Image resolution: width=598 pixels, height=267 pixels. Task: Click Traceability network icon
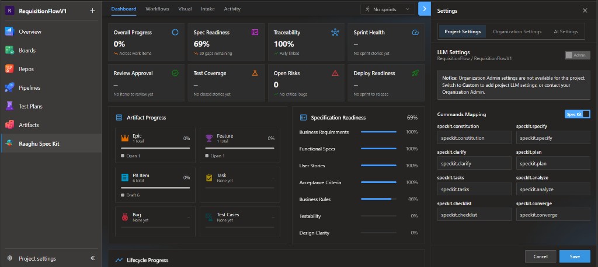click(335, 33)
